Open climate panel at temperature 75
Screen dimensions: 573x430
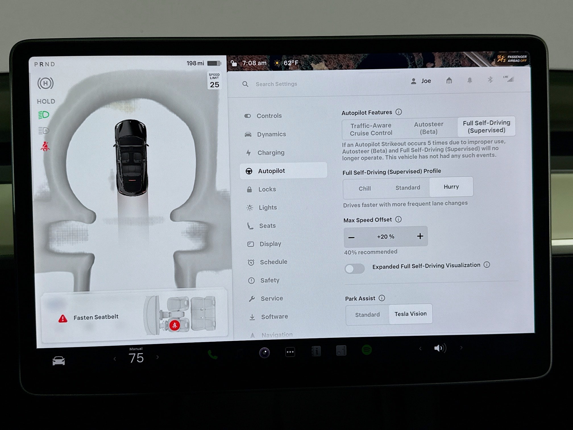tap(136, 358)
